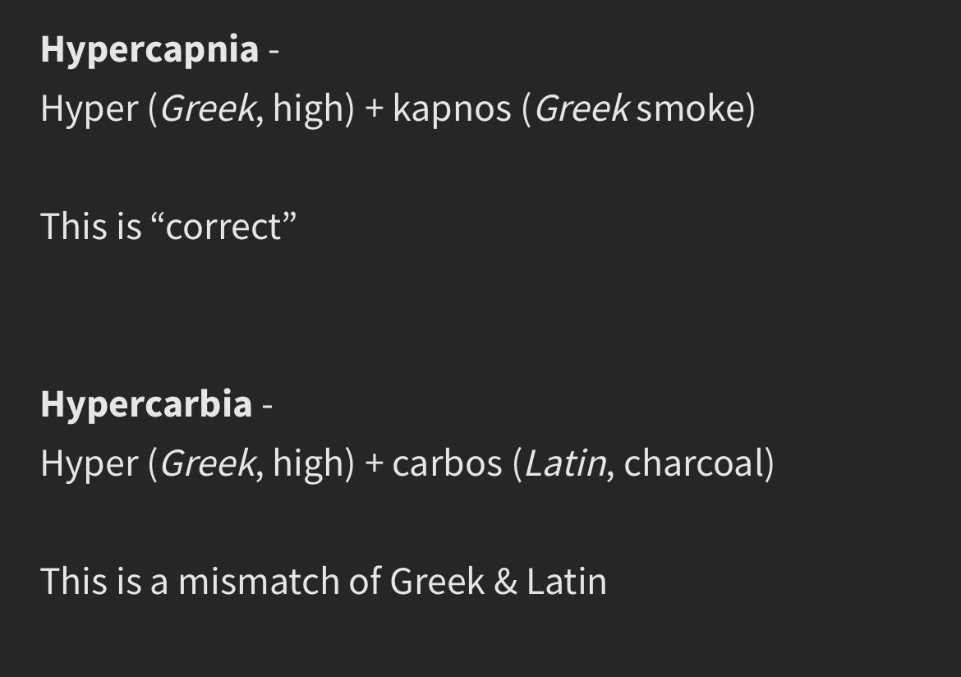This screenshot has height=677, width=961.
Task: Click the word kapnos
Action: pyautogui.click(x=452, y=109)
